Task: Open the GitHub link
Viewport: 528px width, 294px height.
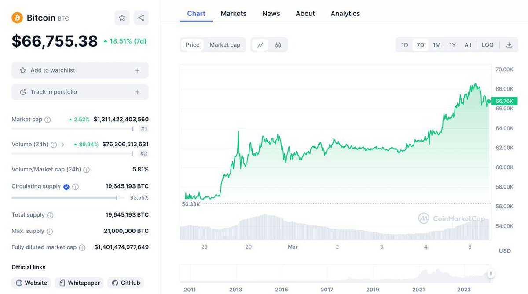Action: [x=126, y=283]
